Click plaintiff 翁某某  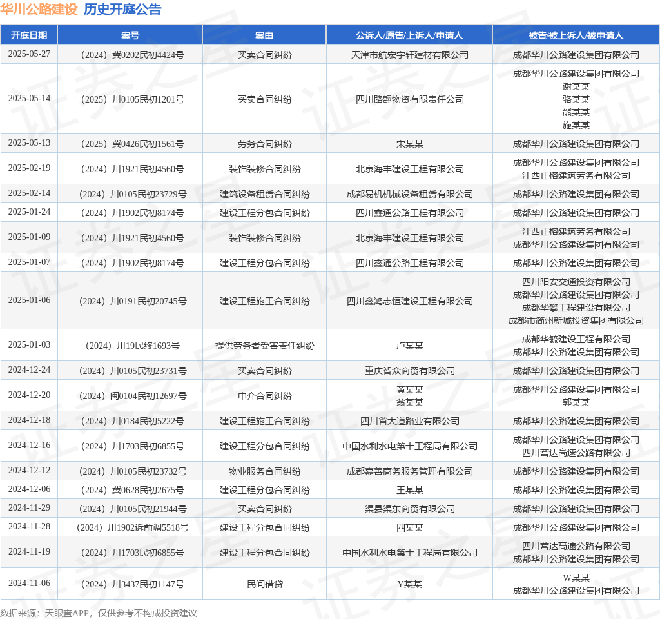coord(409,402)
